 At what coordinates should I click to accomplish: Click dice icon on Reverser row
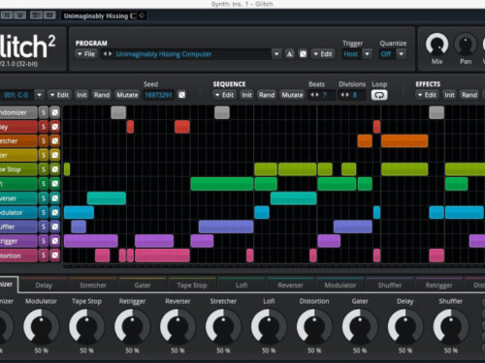click(55, 198)
